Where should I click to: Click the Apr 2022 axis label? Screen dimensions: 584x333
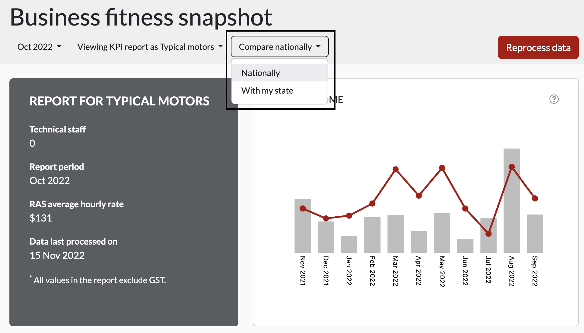pyautogui.click(x=419, y=270)
